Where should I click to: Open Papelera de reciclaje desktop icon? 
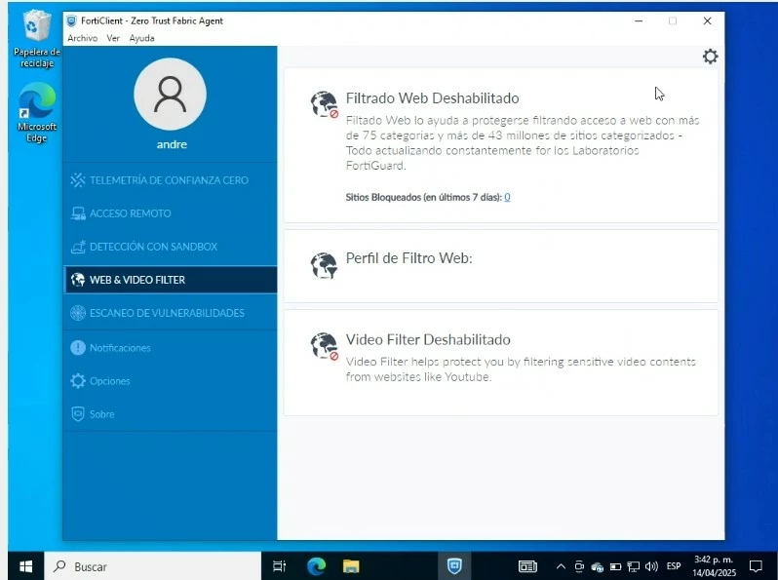(x=37, y=39)
